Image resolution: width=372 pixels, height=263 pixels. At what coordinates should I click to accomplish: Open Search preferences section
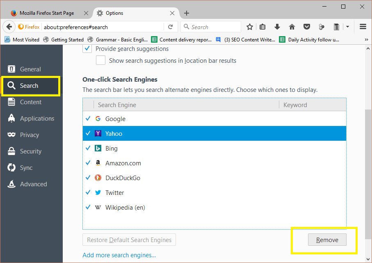[30, 86]
